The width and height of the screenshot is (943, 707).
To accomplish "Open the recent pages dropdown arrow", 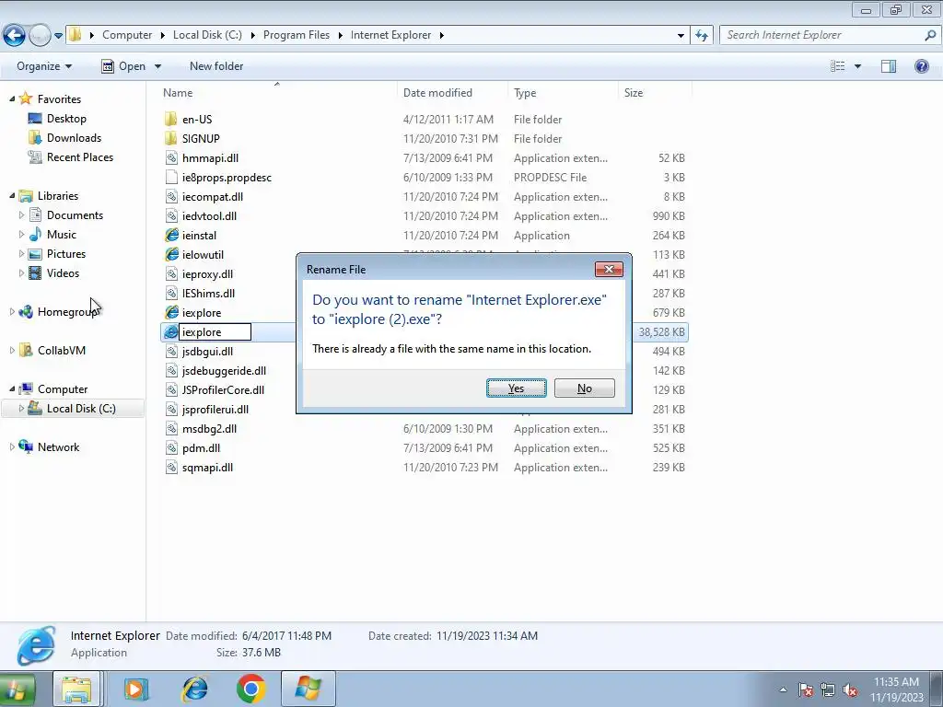I will click(58, 36).
